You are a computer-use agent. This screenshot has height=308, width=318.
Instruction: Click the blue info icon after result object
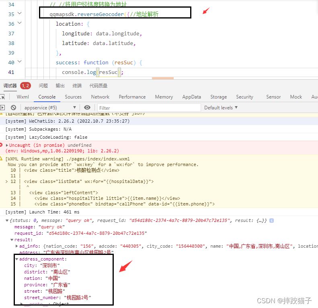click(x=272, y=221)
